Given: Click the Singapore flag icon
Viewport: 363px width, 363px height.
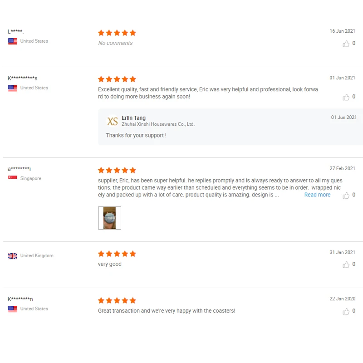Looking at the screenshot, I should tap(13, 177).
